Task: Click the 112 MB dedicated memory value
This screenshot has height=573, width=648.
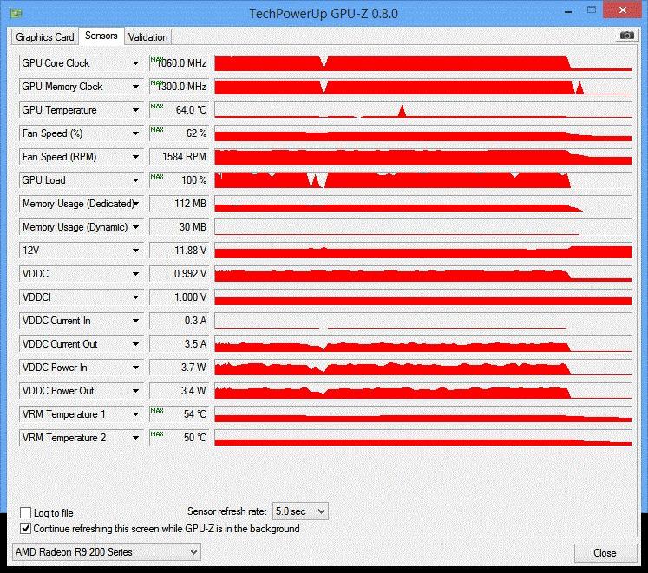Action: (x=179, y=204)
